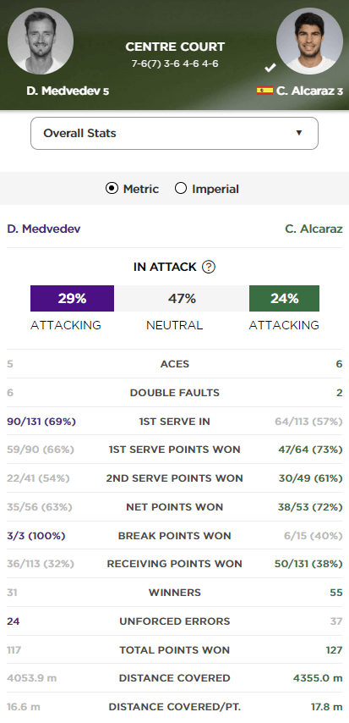Click the 47% neutral bar segment
This screenshot has width=349, height=723.
point(182,298)
